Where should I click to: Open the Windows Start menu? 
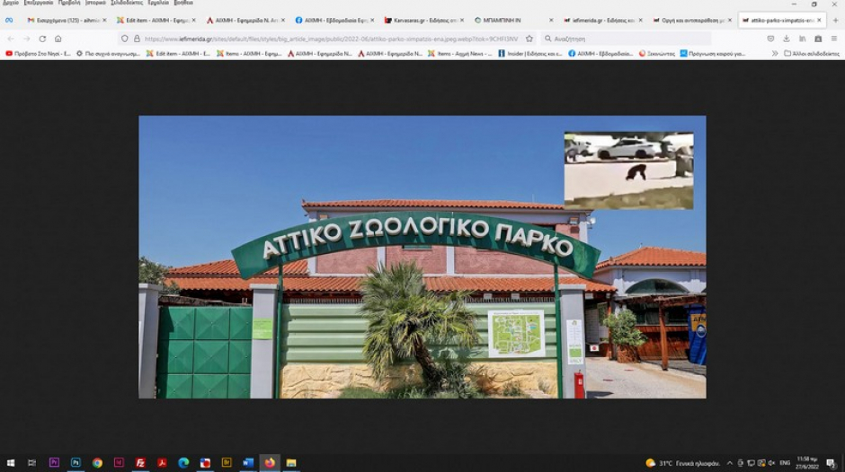tap(10, 463)
